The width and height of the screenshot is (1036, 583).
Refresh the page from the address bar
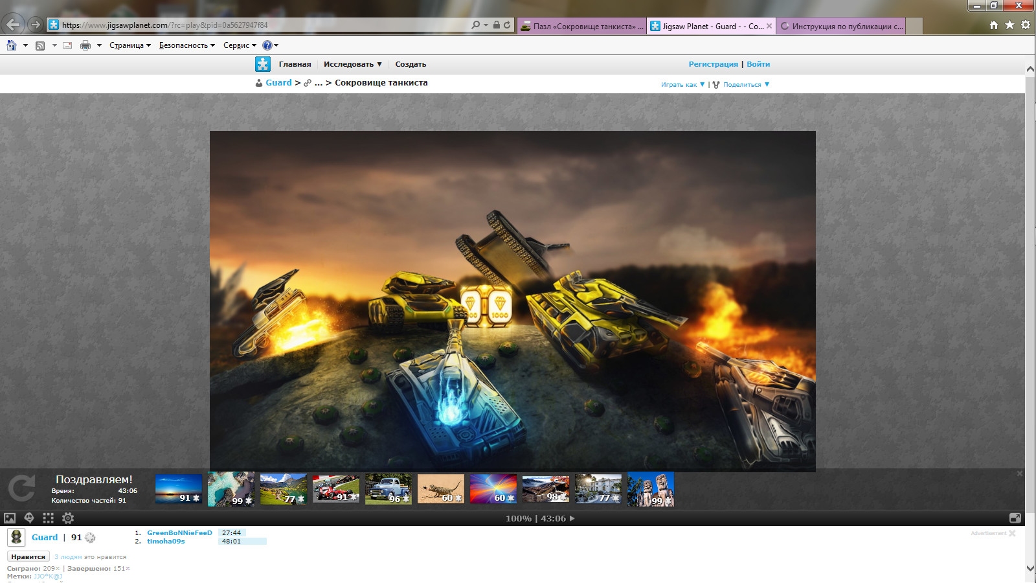507,25
